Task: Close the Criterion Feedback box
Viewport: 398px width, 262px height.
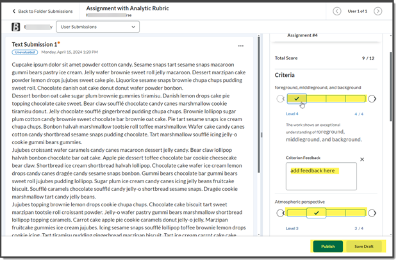Action: click(361, 160)
